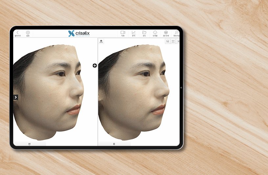Click the surgeon icon in the after panel

101,41
